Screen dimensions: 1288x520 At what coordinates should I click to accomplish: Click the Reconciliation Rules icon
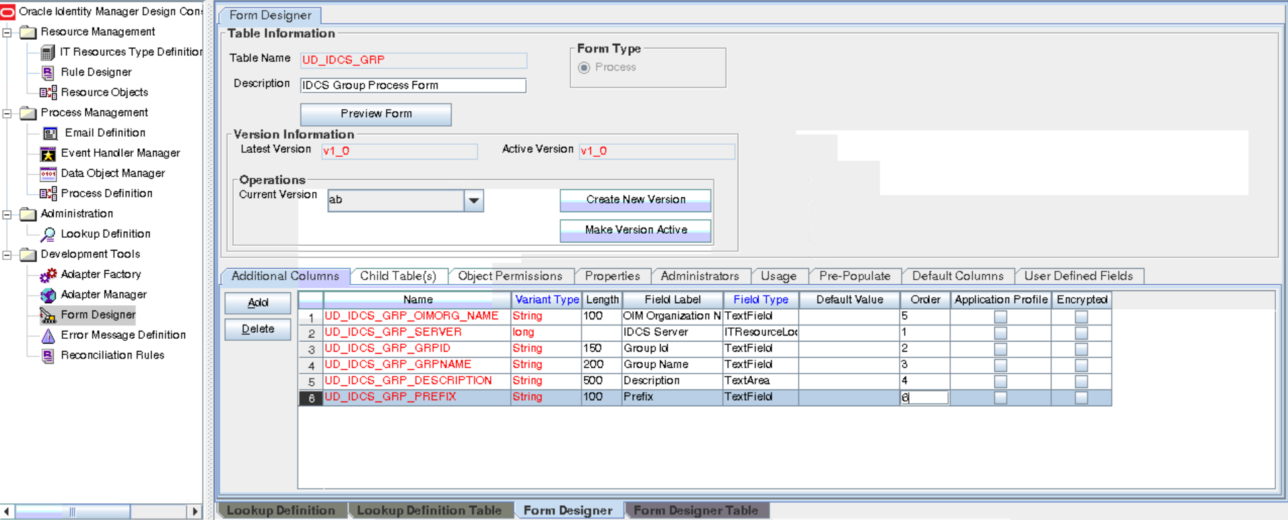tap(48, 356)
